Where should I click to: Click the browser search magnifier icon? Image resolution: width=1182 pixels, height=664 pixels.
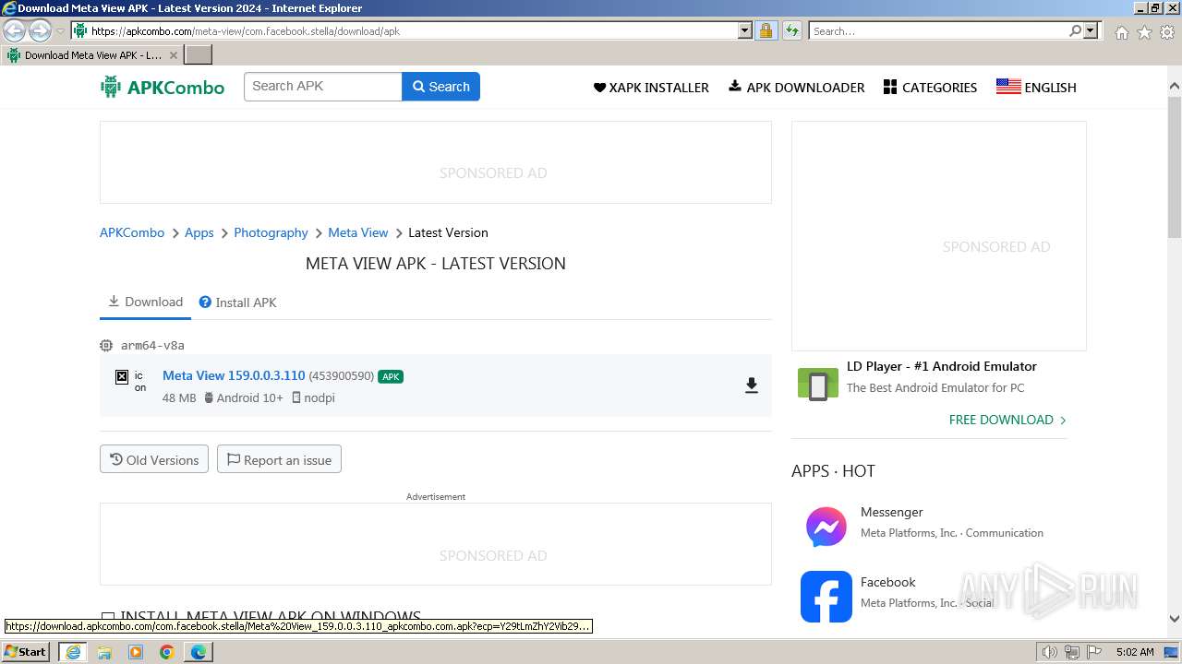pos(1075,30)
